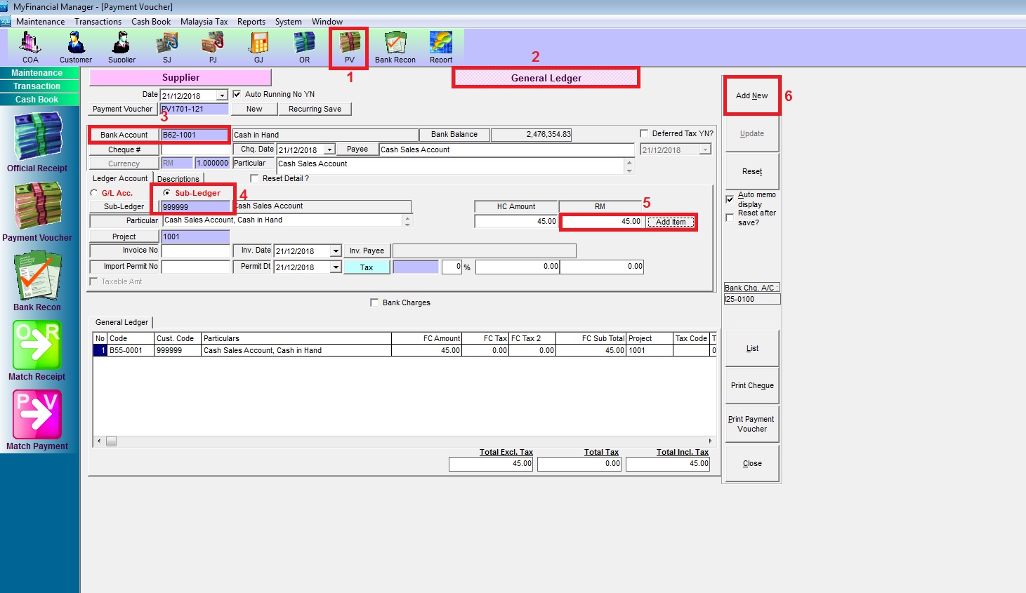Screen dimensions: 1026x593
Task: Expand the voucher Date dropdown
Action: [x=222, y=95]
